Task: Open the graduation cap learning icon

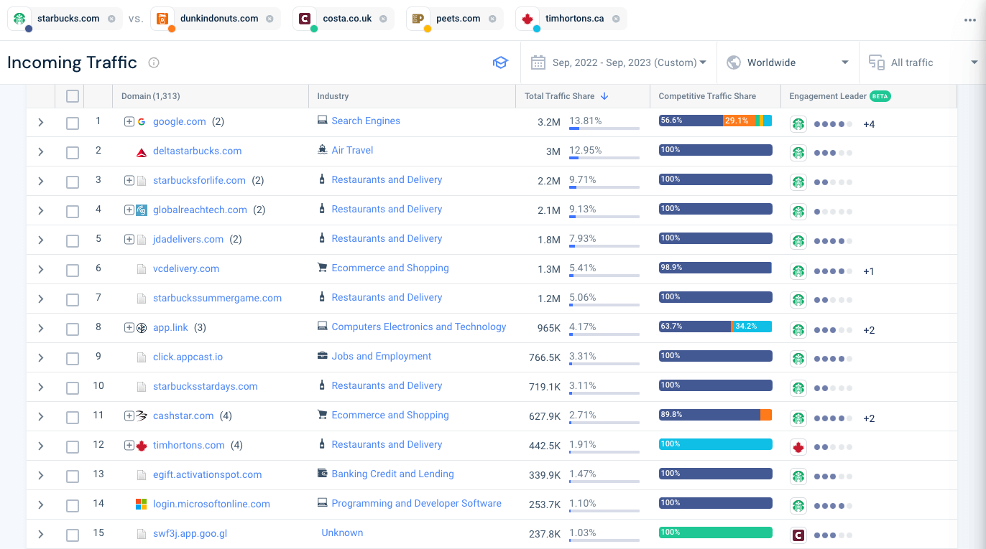Action: point(500,62)
